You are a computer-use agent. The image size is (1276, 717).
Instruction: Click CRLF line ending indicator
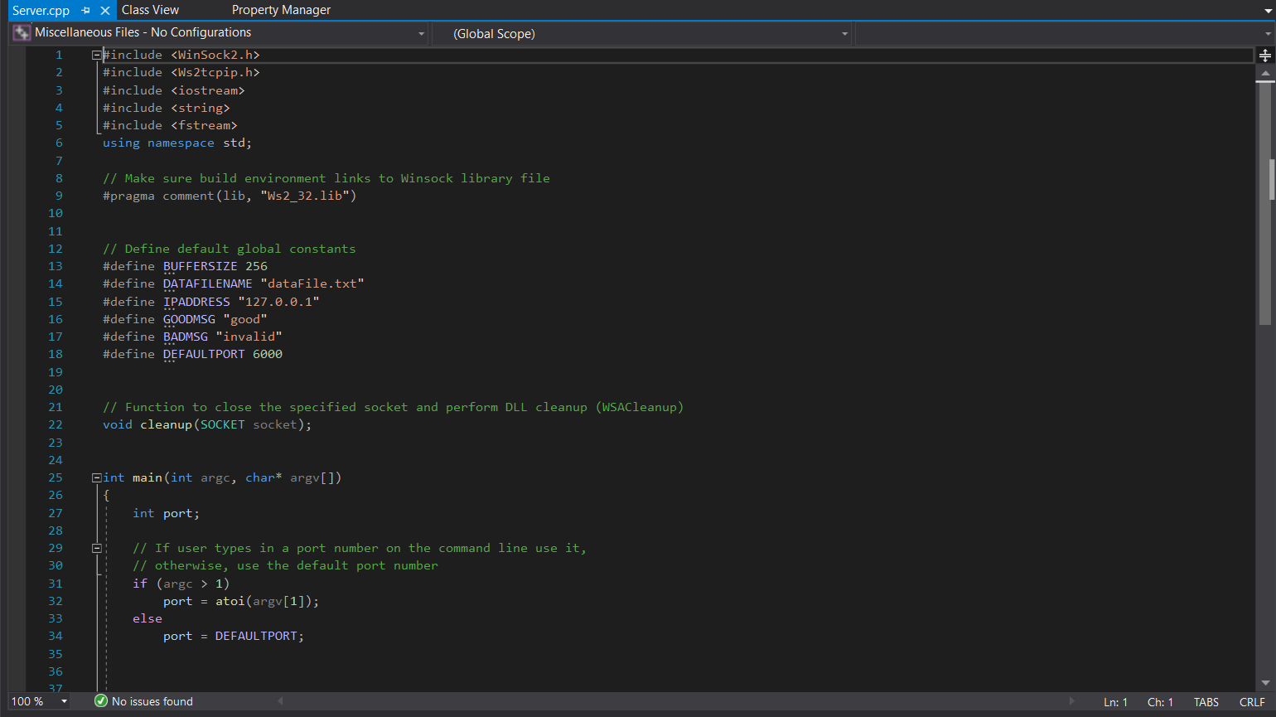point(1251,701)
